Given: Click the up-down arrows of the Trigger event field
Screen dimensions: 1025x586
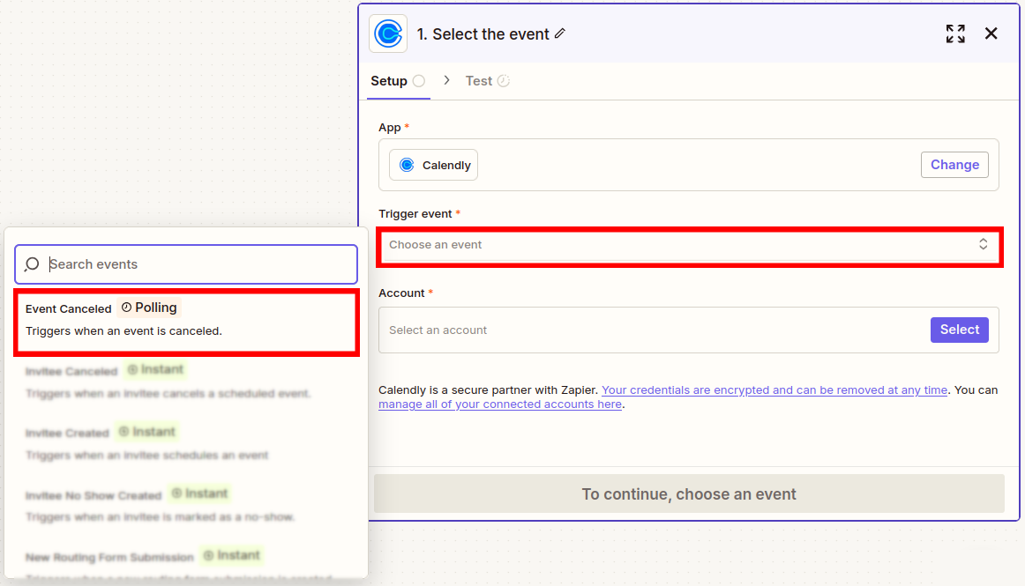Looking at the screenshot, I should (983, 244).
